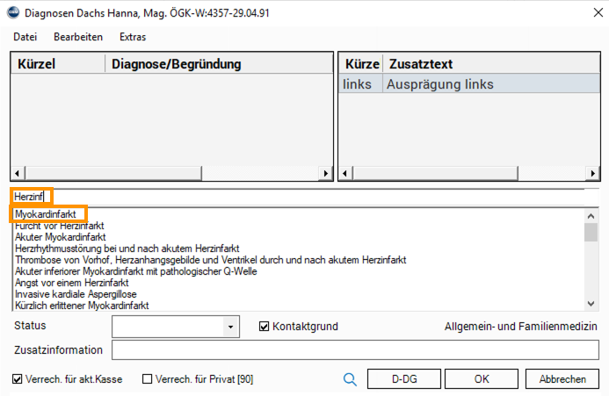The height and width of the screenshot is (396, 609).
Task: Open the Extras menu
Action: pyautogui.click(x=133, y=37)
